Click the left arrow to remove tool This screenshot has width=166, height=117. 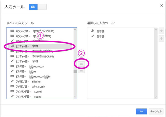pos(82,71)
